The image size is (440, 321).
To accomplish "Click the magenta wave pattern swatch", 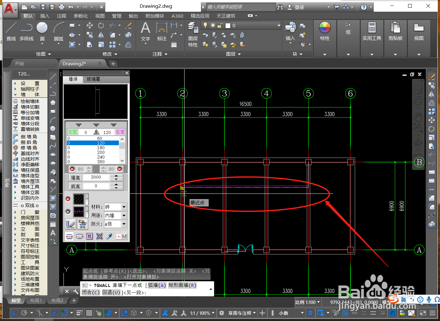I will point(79,212).
